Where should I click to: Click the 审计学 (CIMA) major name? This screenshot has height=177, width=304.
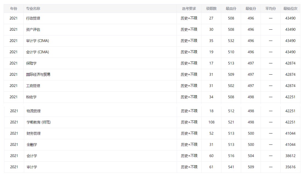pos(37,41)
